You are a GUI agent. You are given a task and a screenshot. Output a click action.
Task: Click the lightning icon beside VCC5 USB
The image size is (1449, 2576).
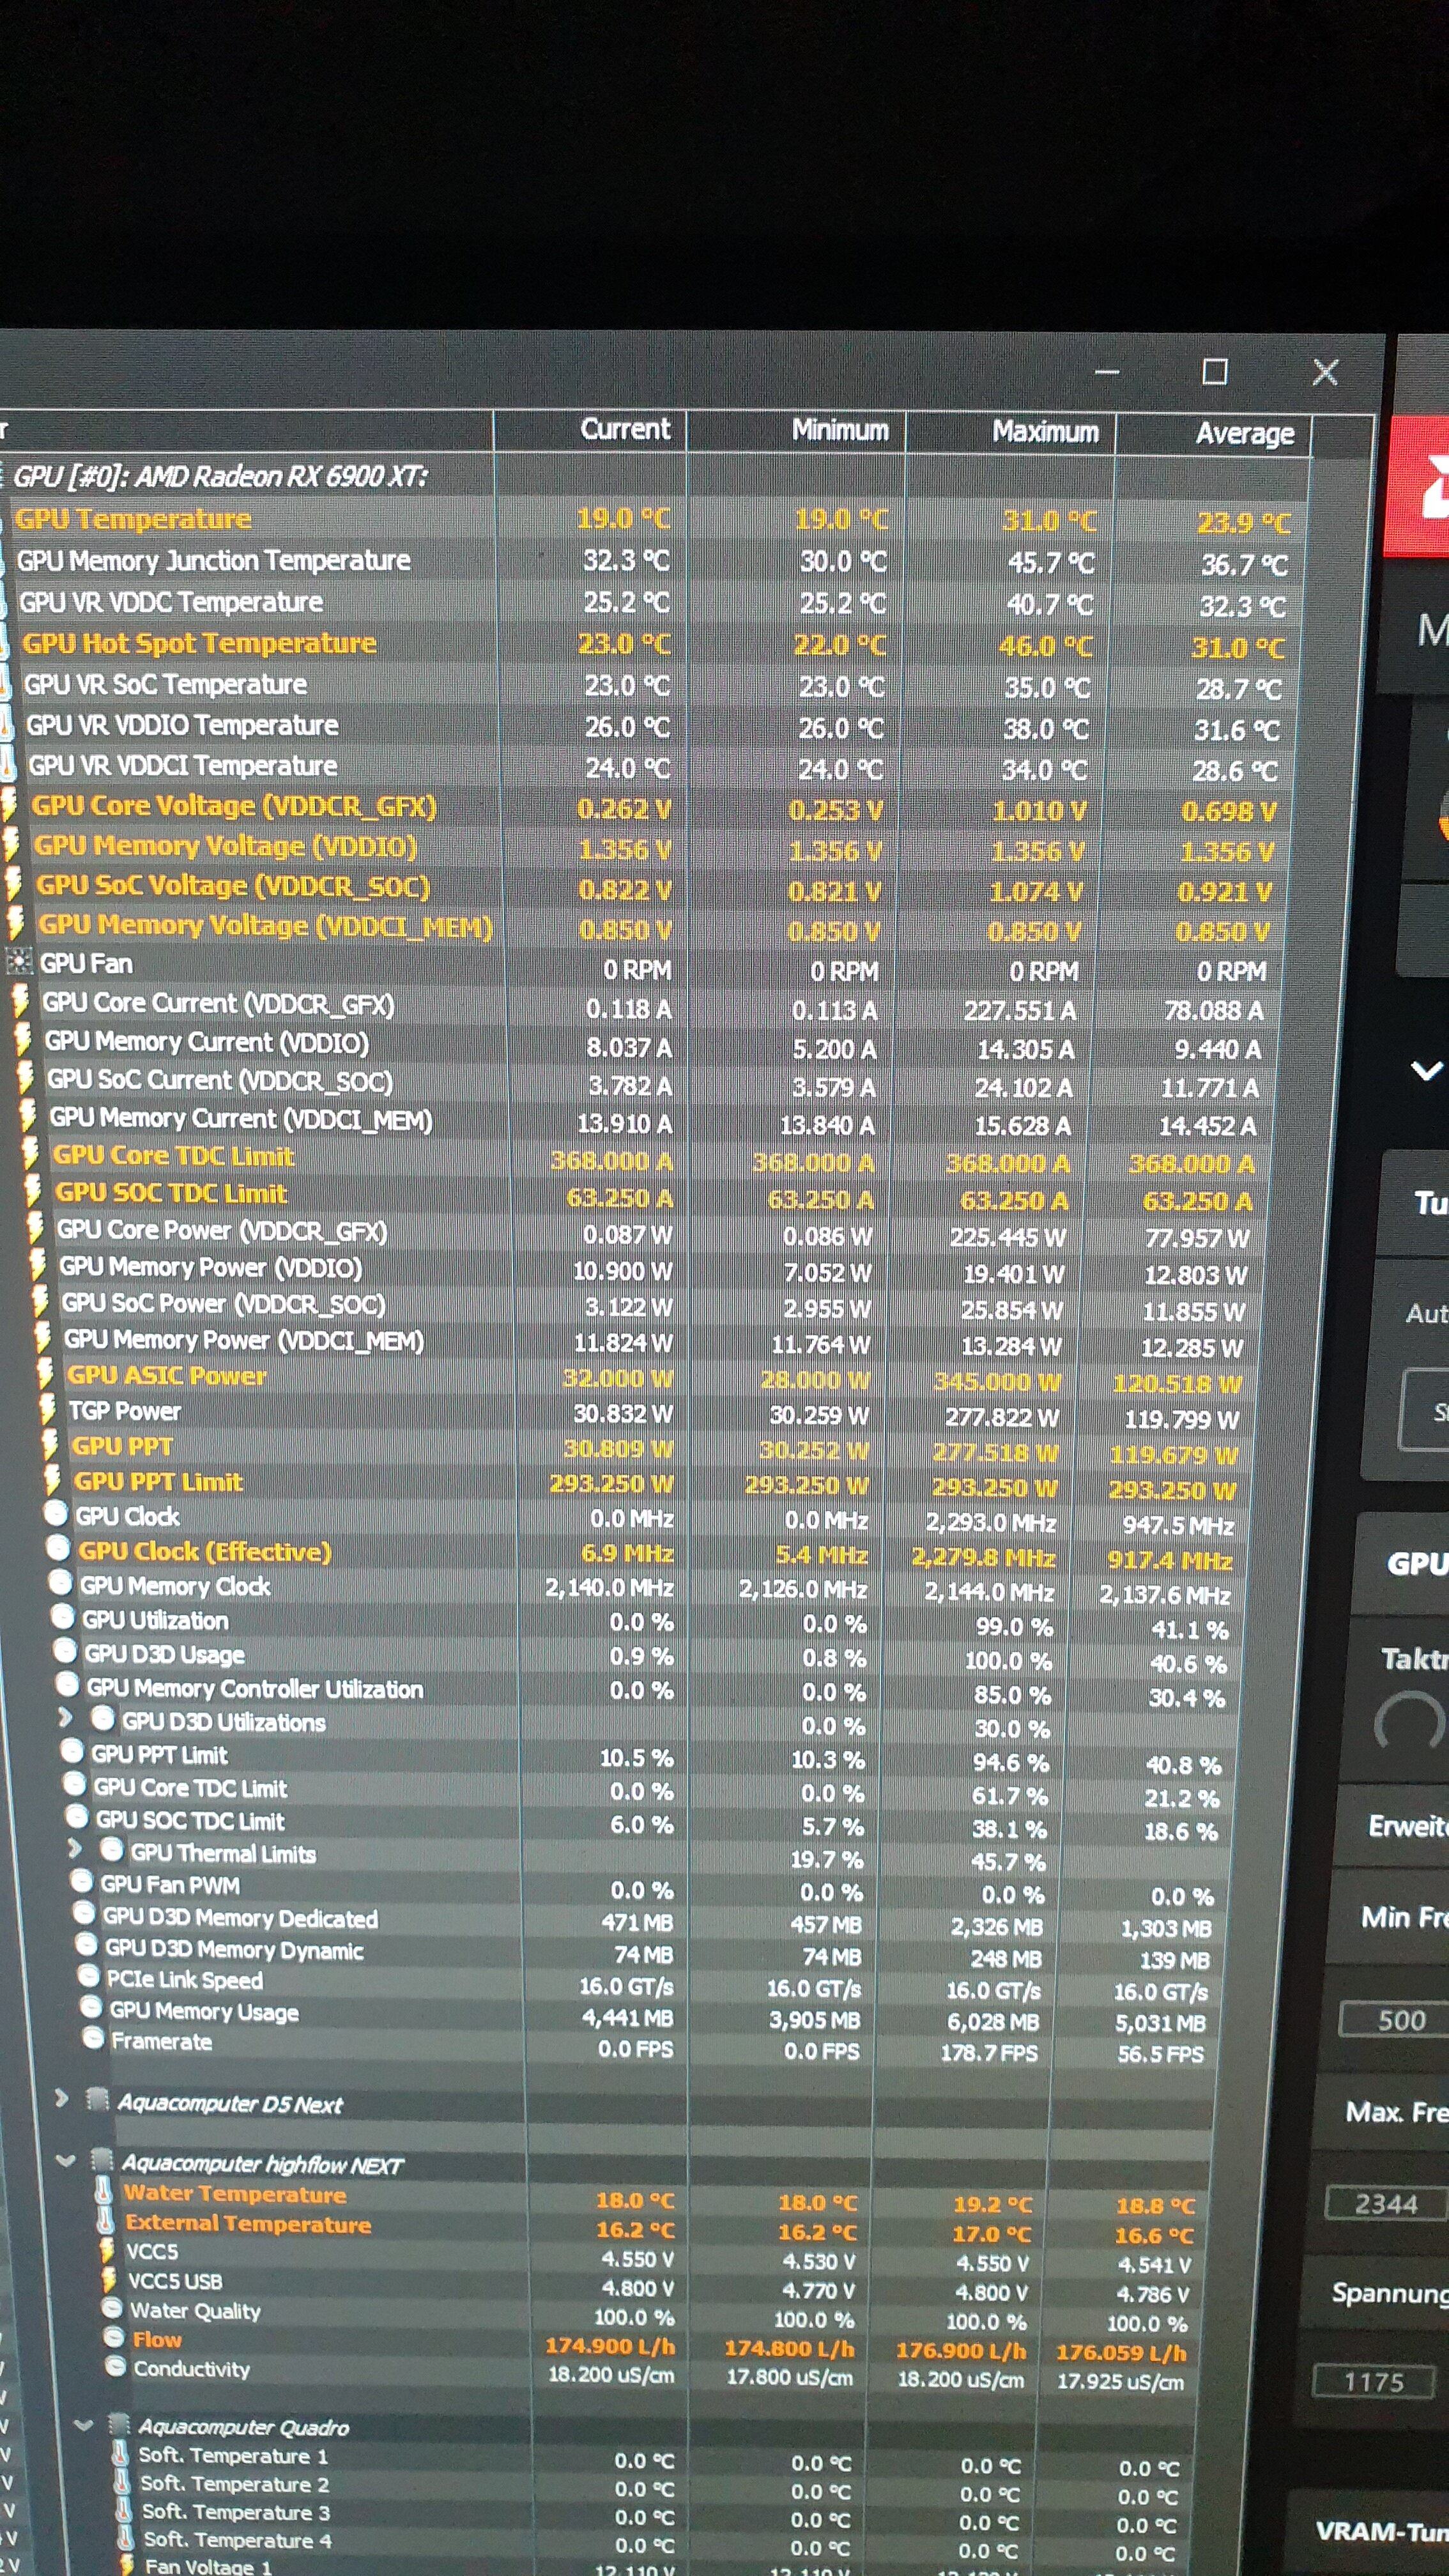[109, 2280]
